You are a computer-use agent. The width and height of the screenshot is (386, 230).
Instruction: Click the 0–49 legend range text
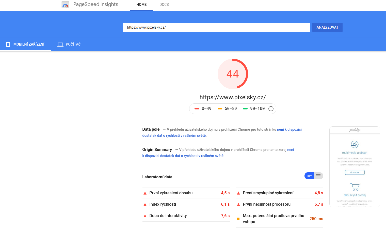tap(206, 109)
